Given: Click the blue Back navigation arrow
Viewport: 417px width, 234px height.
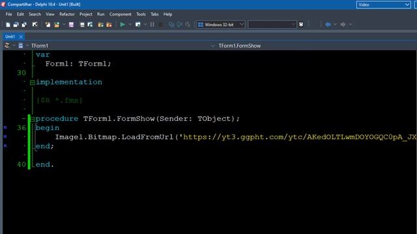Looking at the screenshot, I should pyautogui.click(x=328, y=25).
